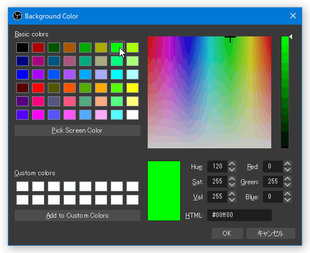
Task: Click the brightness slider arrow handle
Action: pos(290,36)
